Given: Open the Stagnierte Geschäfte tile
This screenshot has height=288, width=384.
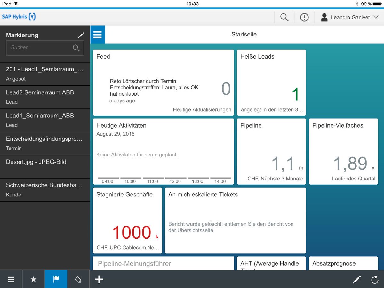Looking at the screenshot, I should click(x=127, y=220).
